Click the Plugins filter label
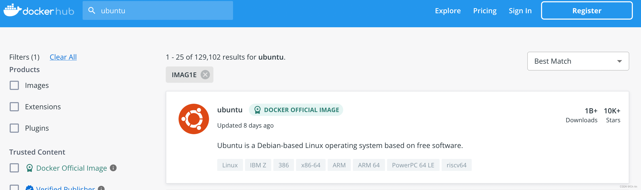The height and width of the screenshot is (190, 641). pyautogui.click(x=37, y=128)
